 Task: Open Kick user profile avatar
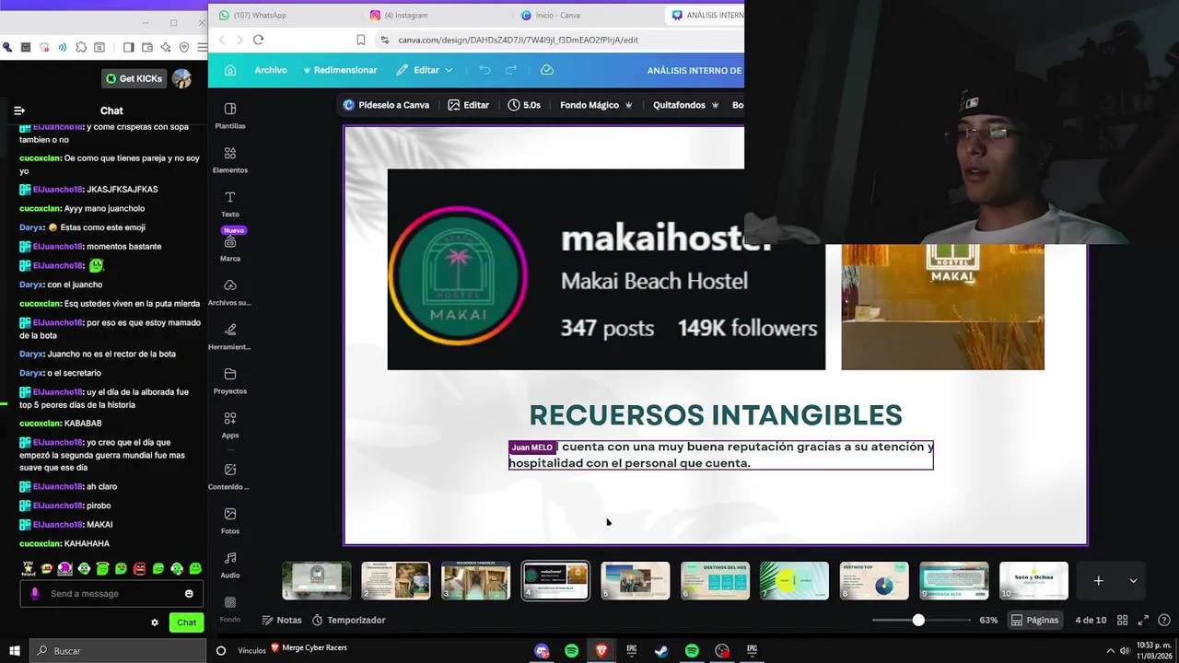coord(181,78)
